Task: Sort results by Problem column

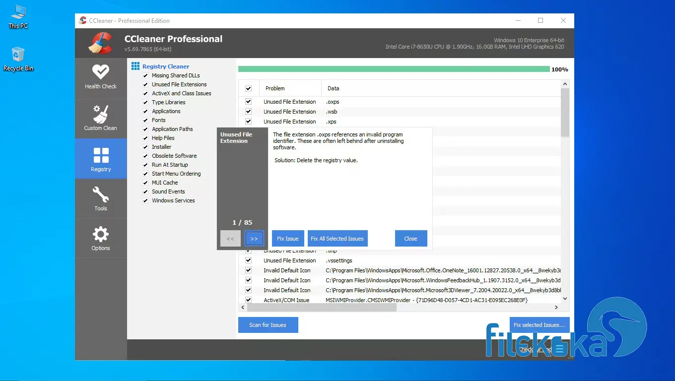Action: tap(290, 88)
